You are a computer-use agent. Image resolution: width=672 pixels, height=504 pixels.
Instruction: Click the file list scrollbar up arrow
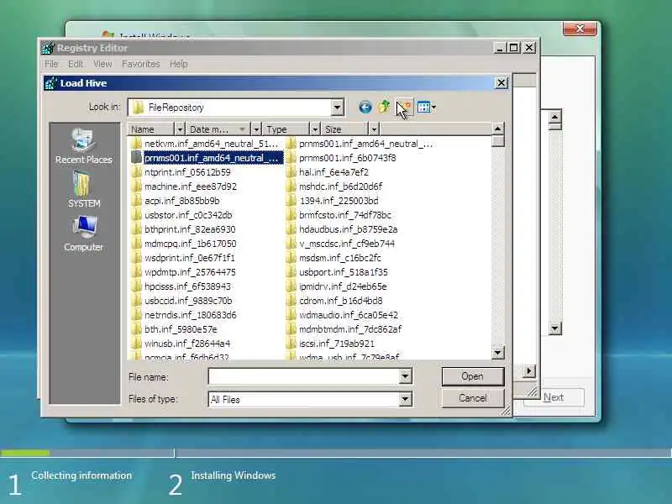(497, 129)
